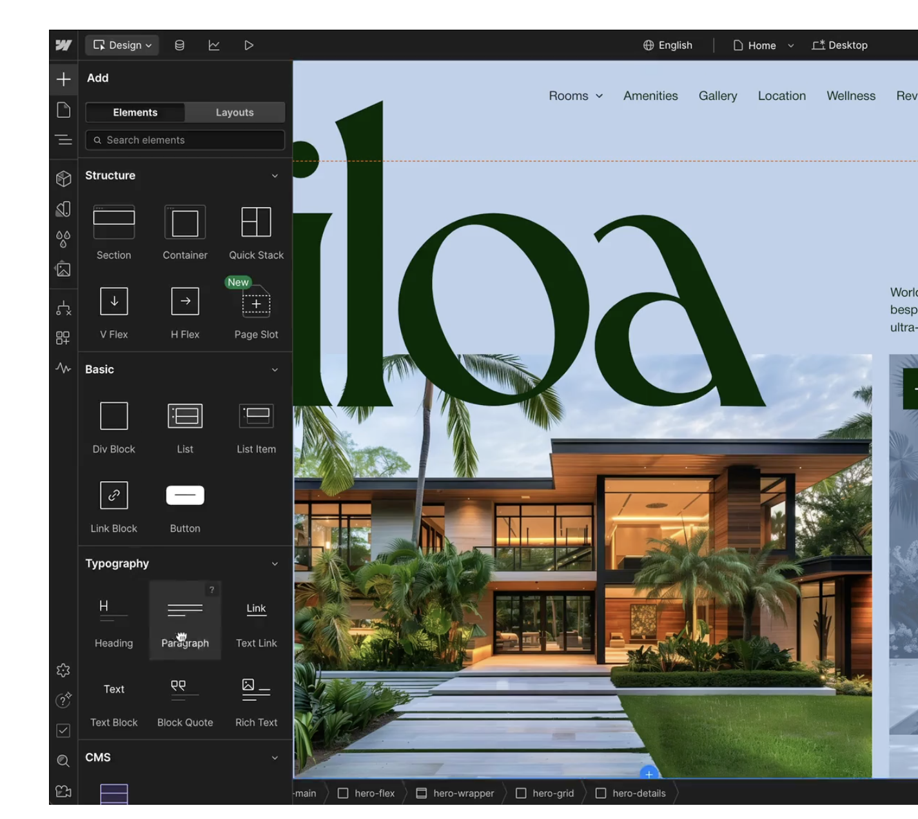Click the Preview play icon

(x=249, y=45)
